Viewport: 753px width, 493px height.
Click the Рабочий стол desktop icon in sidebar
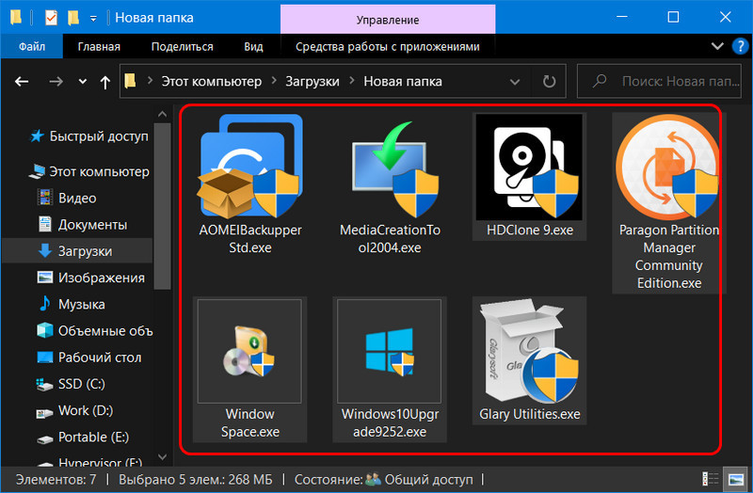tap(44, 357)
